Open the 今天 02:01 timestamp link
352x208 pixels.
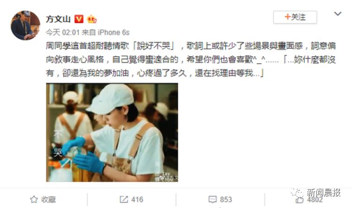tap(63, 32)
